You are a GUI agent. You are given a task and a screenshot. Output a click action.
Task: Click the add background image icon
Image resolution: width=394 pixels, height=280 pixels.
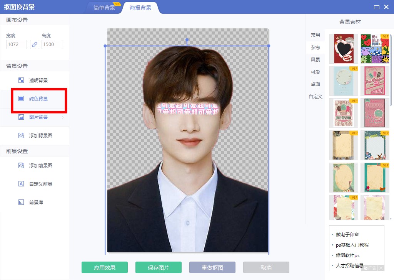click(x=22, y=135)
